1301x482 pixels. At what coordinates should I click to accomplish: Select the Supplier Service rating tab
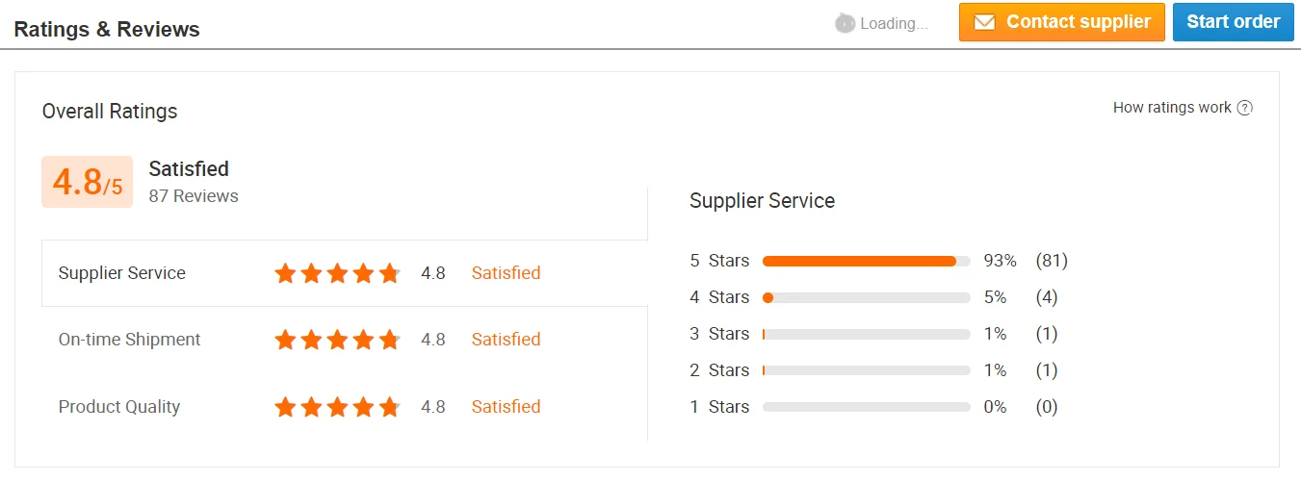[122, 273]
